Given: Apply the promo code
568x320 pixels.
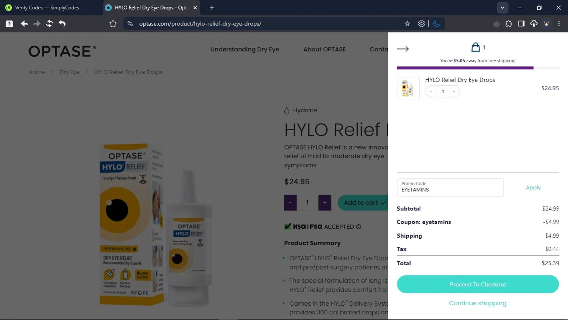Looking at the screenshot, I should [533, 187].
